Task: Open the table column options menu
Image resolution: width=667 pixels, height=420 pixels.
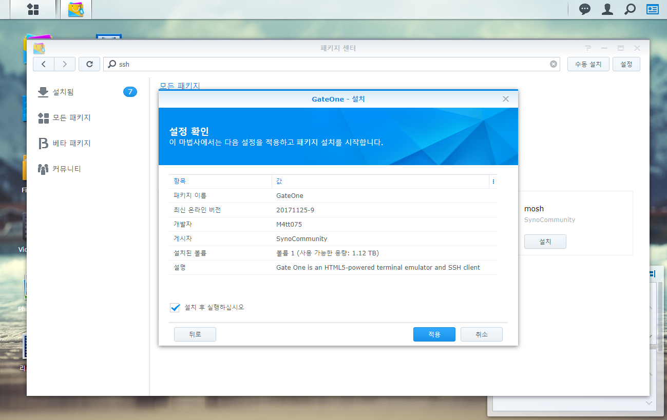Action: point(493,182)
